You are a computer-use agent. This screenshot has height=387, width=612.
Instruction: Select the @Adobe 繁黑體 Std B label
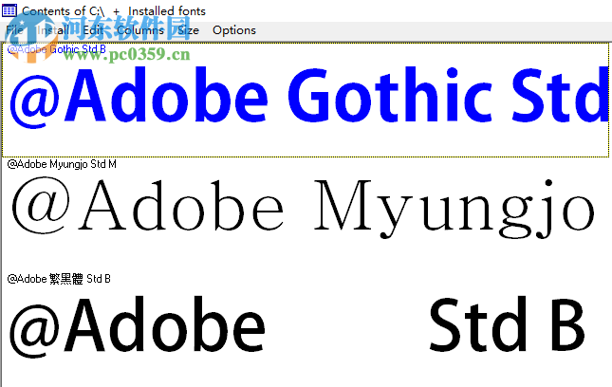pos(59,279)
